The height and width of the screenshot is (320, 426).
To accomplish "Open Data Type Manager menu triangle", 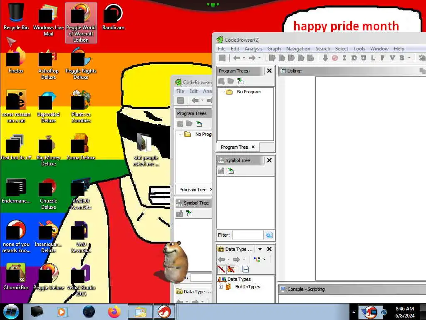I will click(x=260, y=249).
